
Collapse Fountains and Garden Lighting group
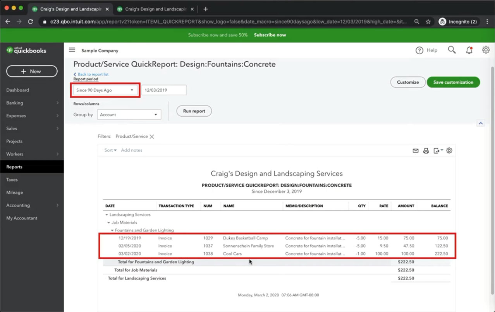[x=112, y=230]
